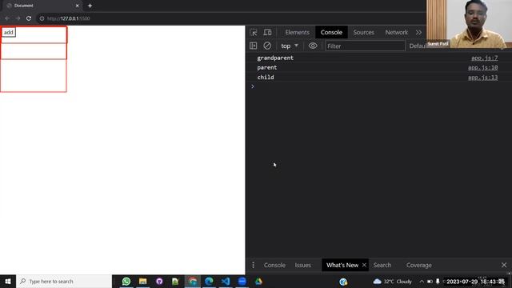Image resolution: width=512 pixels, height=288 pixels.
Task: Open the Sources tab
Action: pos(363,32)
